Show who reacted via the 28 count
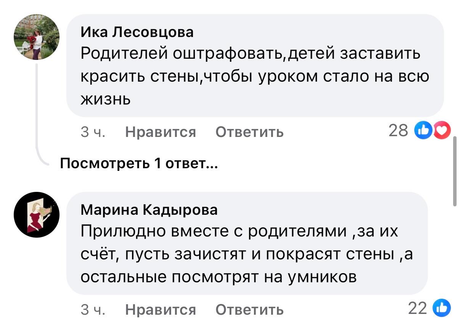The height and width of the screenshot is (325, 460). (398, 131)
